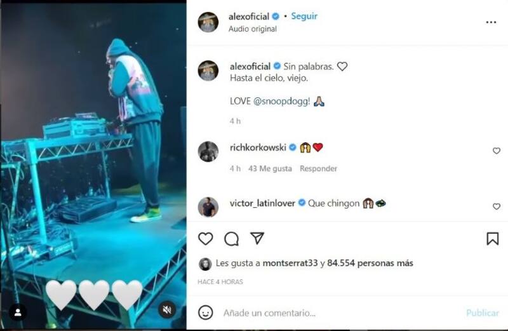508x331 pixels.
Task: Open comment bubble icon below post
Action: [231, 239]
